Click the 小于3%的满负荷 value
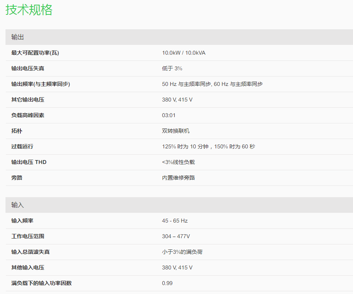This screenshot has width=353, height=294. click(182, 252)
